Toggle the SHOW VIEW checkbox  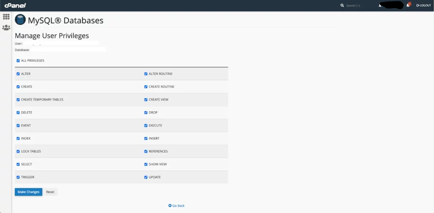click(x=146, y=164)
